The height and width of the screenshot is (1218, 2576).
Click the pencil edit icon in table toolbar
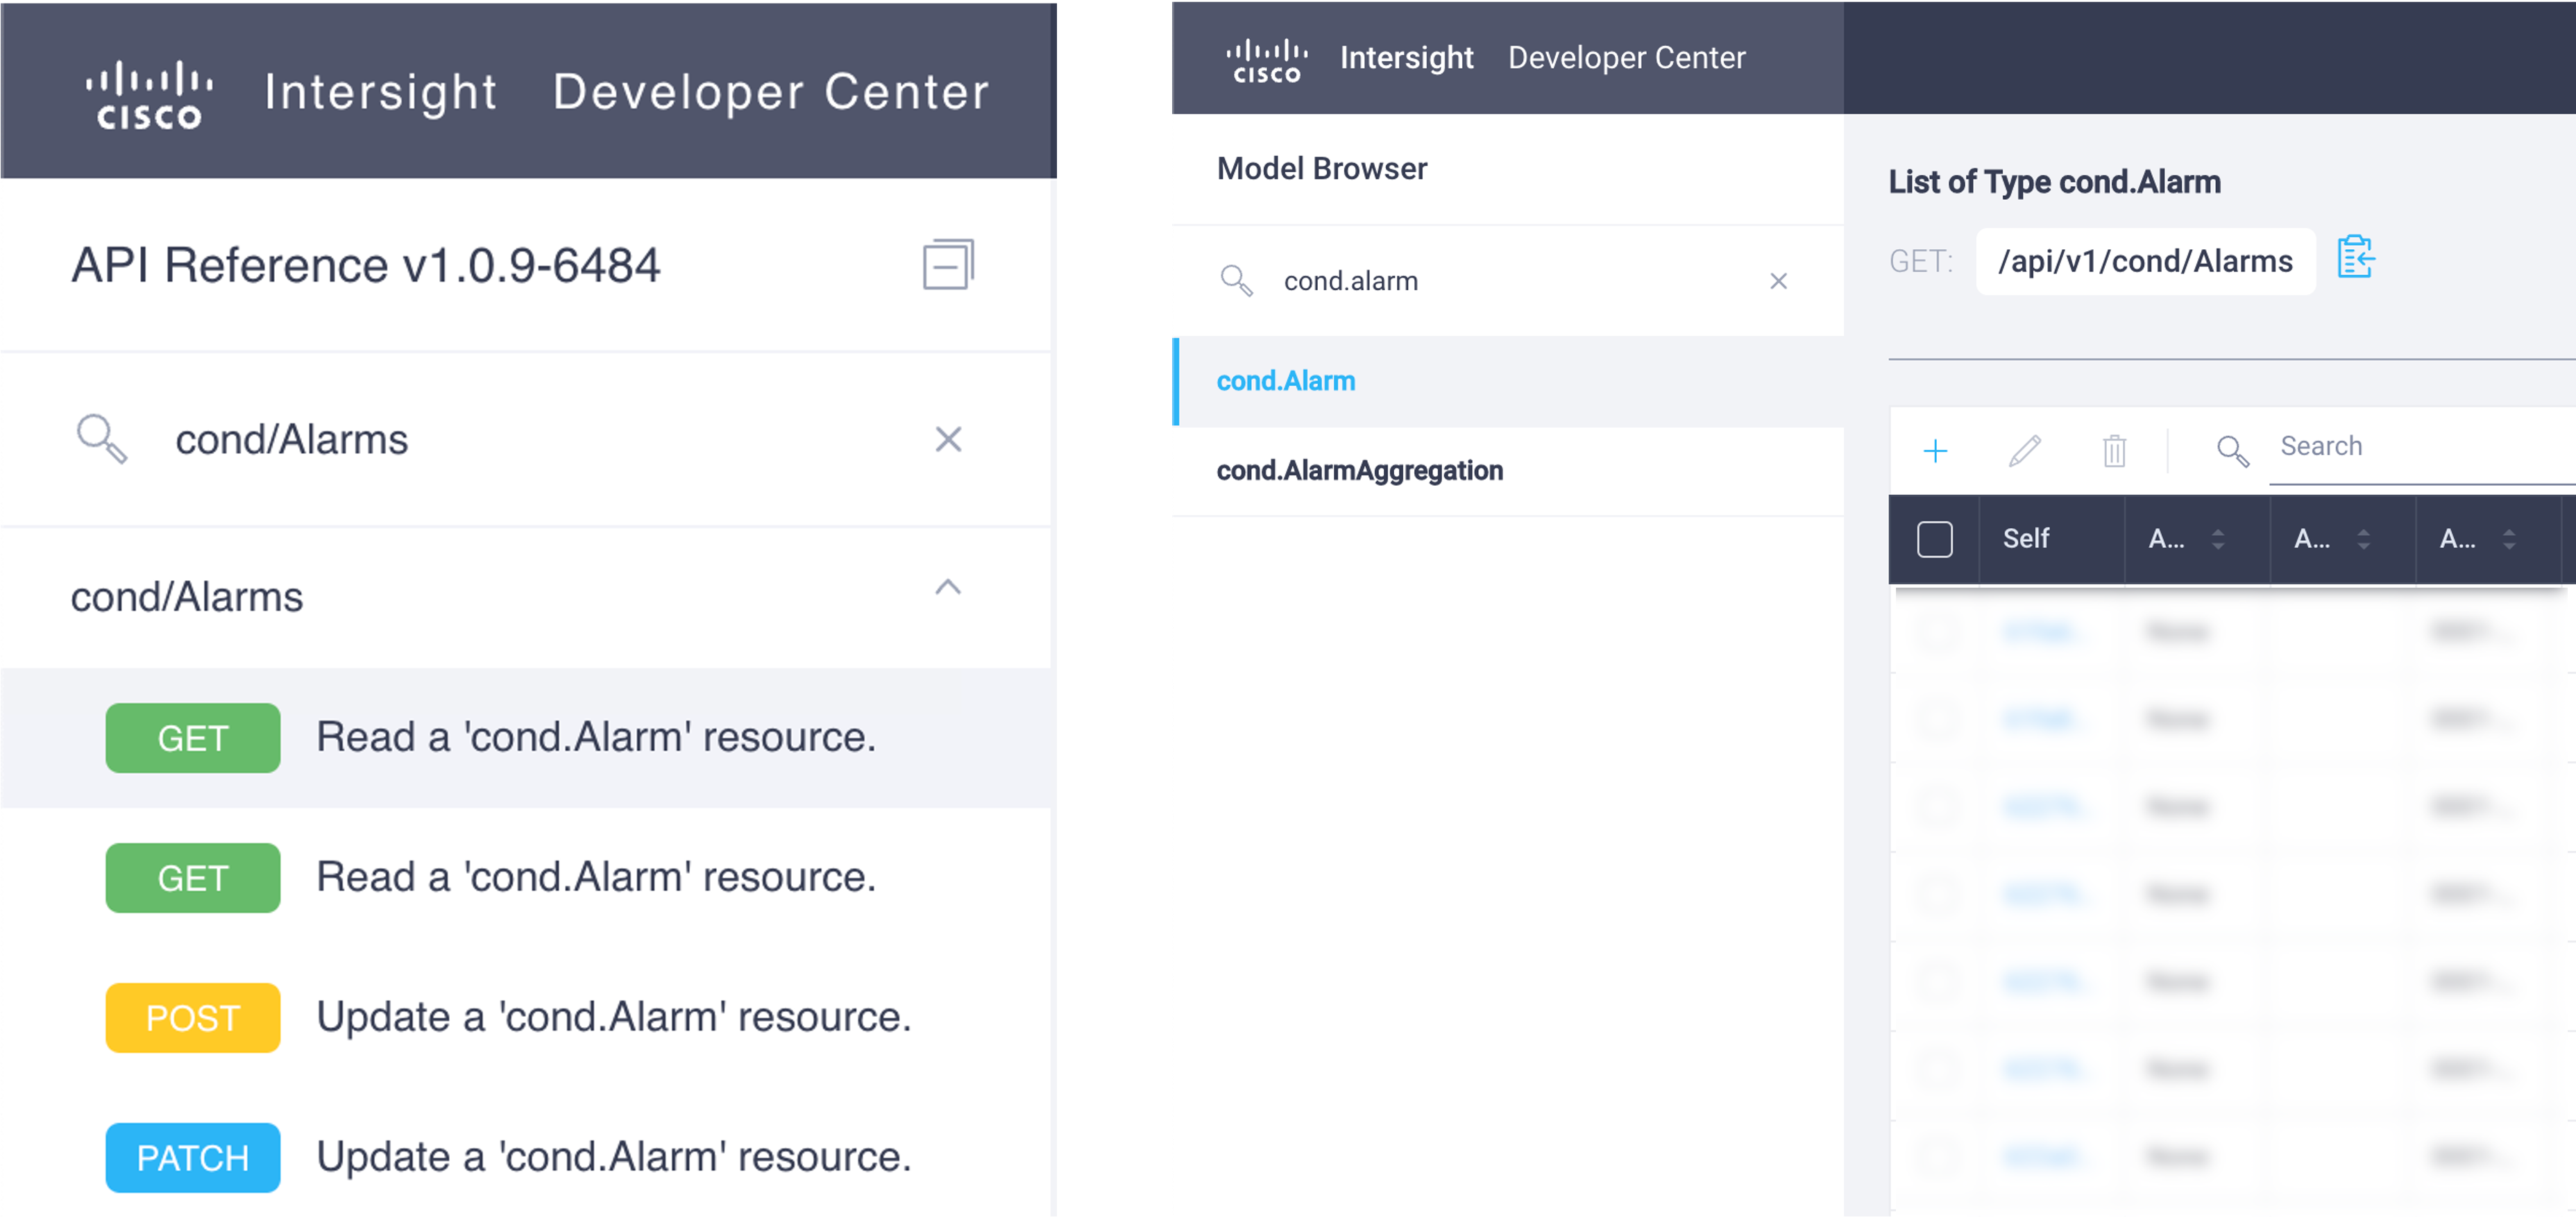[x=2024, y=451]
